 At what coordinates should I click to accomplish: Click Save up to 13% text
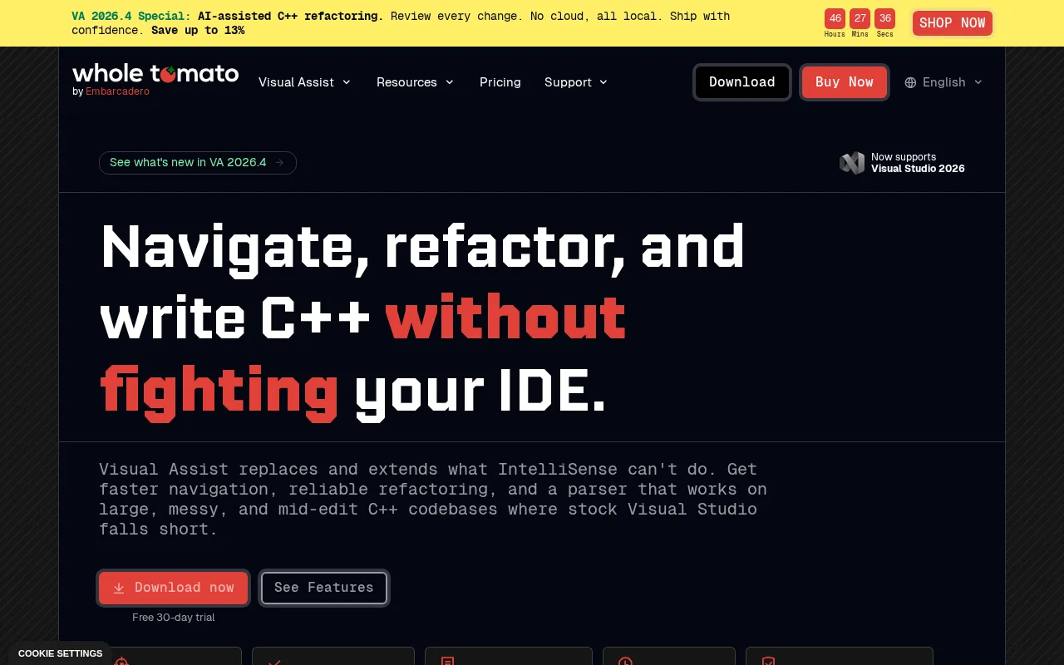click(x=198, y=31)
